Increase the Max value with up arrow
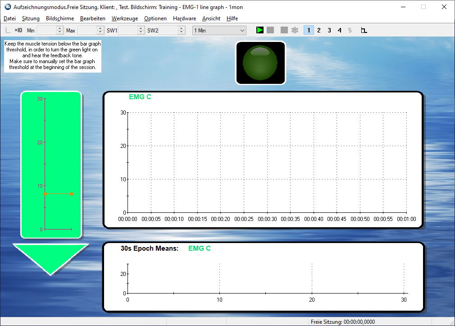Screen dimensions: 455x326 coord(100,28)
